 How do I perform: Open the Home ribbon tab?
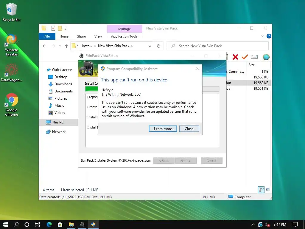click(64, 36)
